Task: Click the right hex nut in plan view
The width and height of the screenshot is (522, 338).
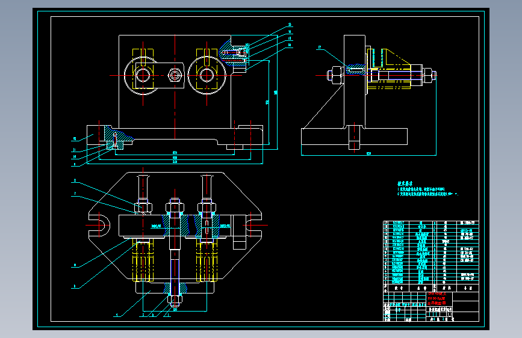Action: click(x=207, y=207)
